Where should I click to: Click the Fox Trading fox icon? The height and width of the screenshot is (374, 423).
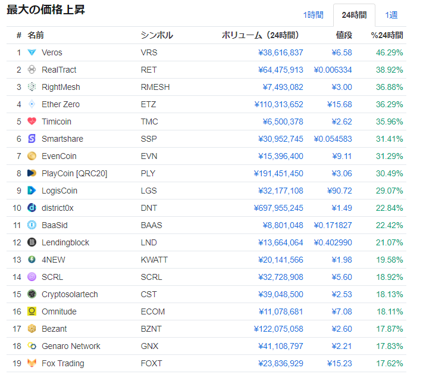pos(32,363)
